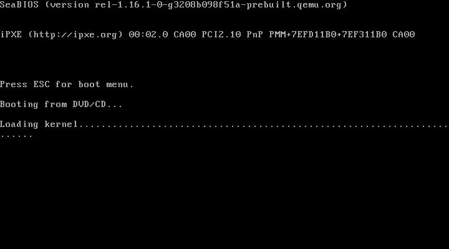
Task: Click the "Press ESC for boot menu." line
Action: pos(67,84)
